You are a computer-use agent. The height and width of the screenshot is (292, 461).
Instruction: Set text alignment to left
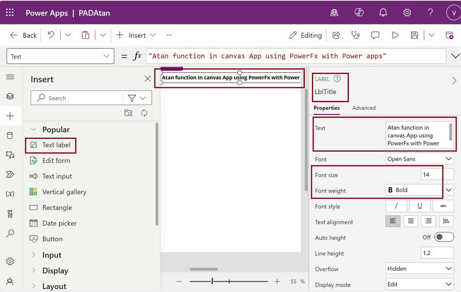pos(393,221)
